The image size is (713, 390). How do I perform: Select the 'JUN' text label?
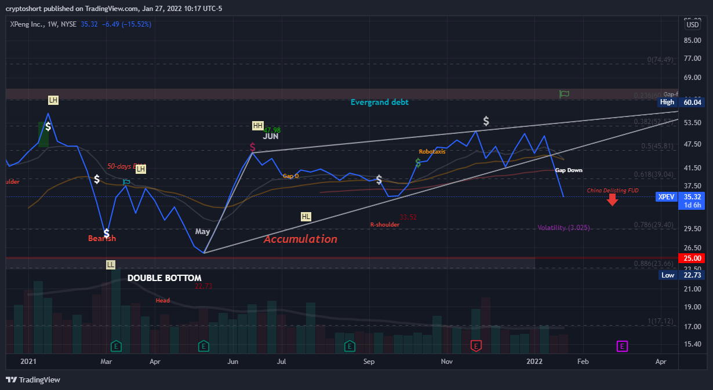pos(271,137)
